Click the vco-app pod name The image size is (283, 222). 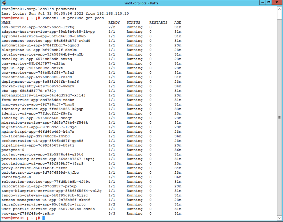coord(27,213)
